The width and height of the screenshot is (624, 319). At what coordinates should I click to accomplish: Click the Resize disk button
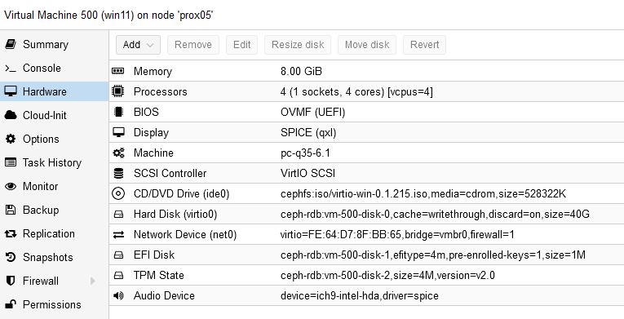pyautogui.click(x=298, y=45)
